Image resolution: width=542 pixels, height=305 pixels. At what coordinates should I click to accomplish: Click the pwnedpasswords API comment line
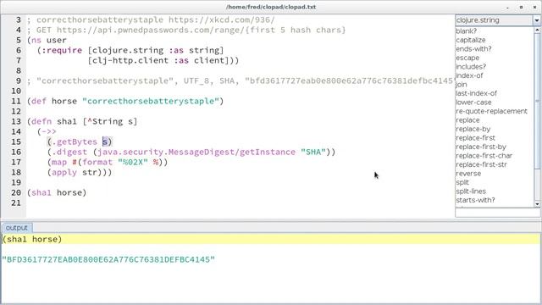coord(186,30)
